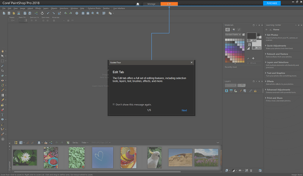Open the Effects menu
The height and width of the screenshot is (176, 303).
click(38, 8)
